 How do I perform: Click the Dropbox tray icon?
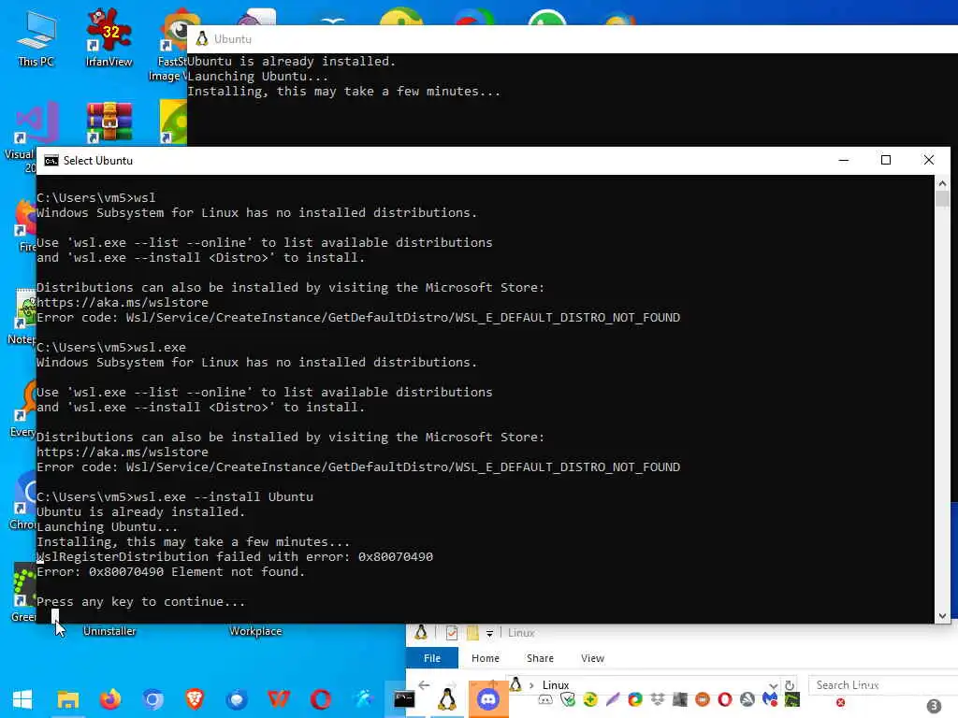[x=658, y=699]
